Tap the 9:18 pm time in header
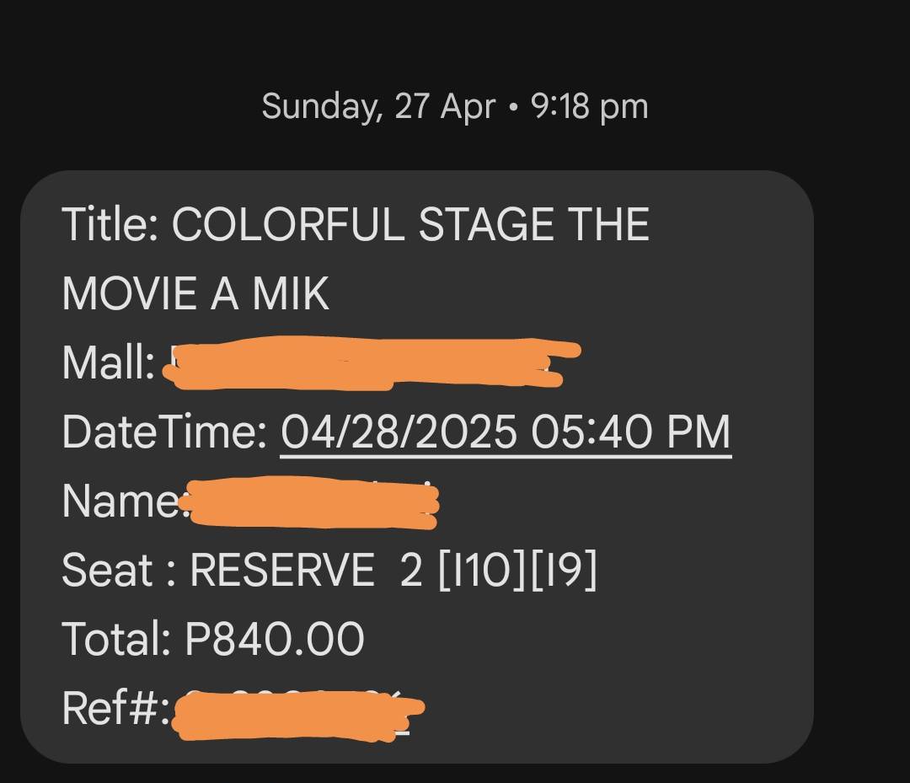The height and width of the screenshot is (783, 910). 589,107
